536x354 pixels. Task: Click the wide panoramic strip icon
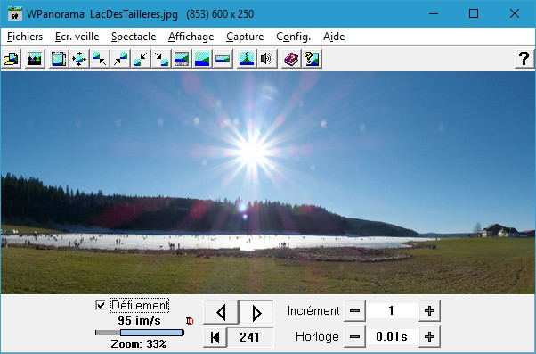pos(223,59)
